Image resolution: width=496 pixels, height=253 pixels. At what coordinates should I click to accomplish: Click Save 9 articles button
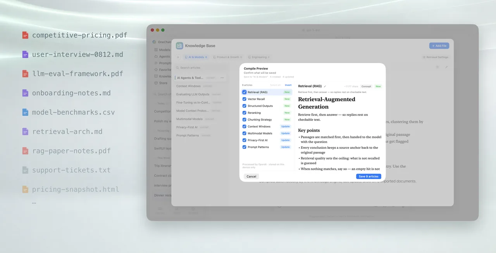coord(369,176)
